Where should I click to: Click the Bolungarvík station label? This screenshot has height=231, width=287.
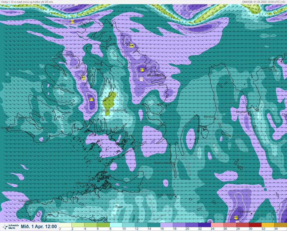pyautogui.click(x=66, y=55)
